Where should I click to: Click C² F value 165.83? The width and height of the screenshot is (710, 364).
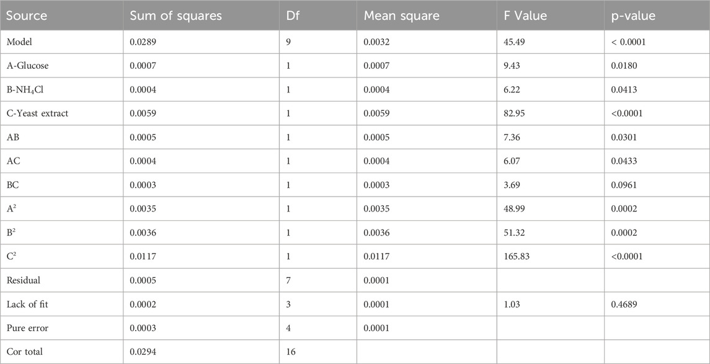point(517,256)
